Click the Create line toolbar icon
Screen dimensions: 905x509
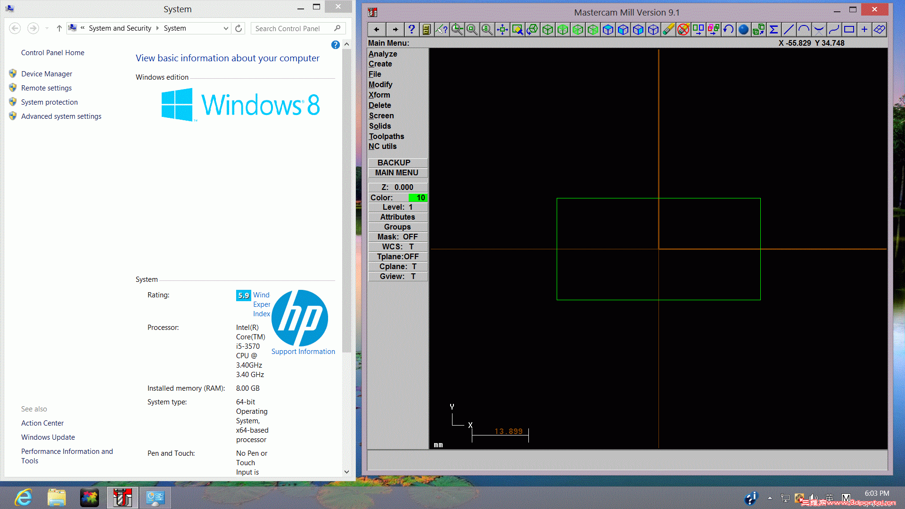(789, 30)
